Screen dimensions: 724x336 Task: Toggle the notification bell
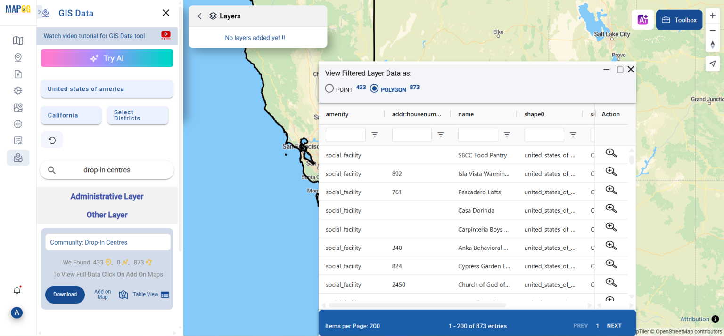16,290
